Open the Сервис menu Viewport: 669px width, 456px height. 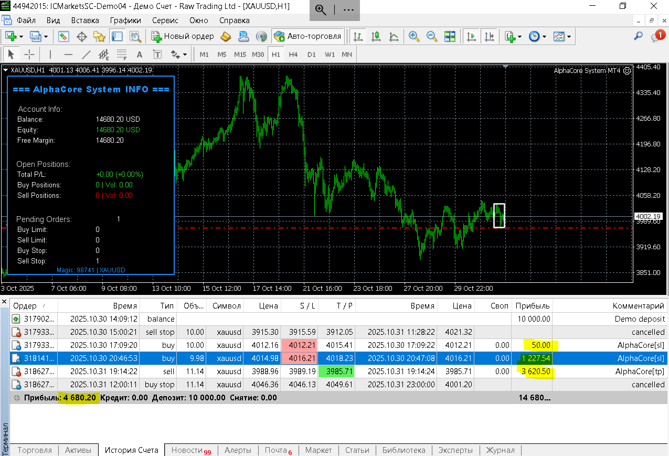pyautogui.click(x=165, y=20)
